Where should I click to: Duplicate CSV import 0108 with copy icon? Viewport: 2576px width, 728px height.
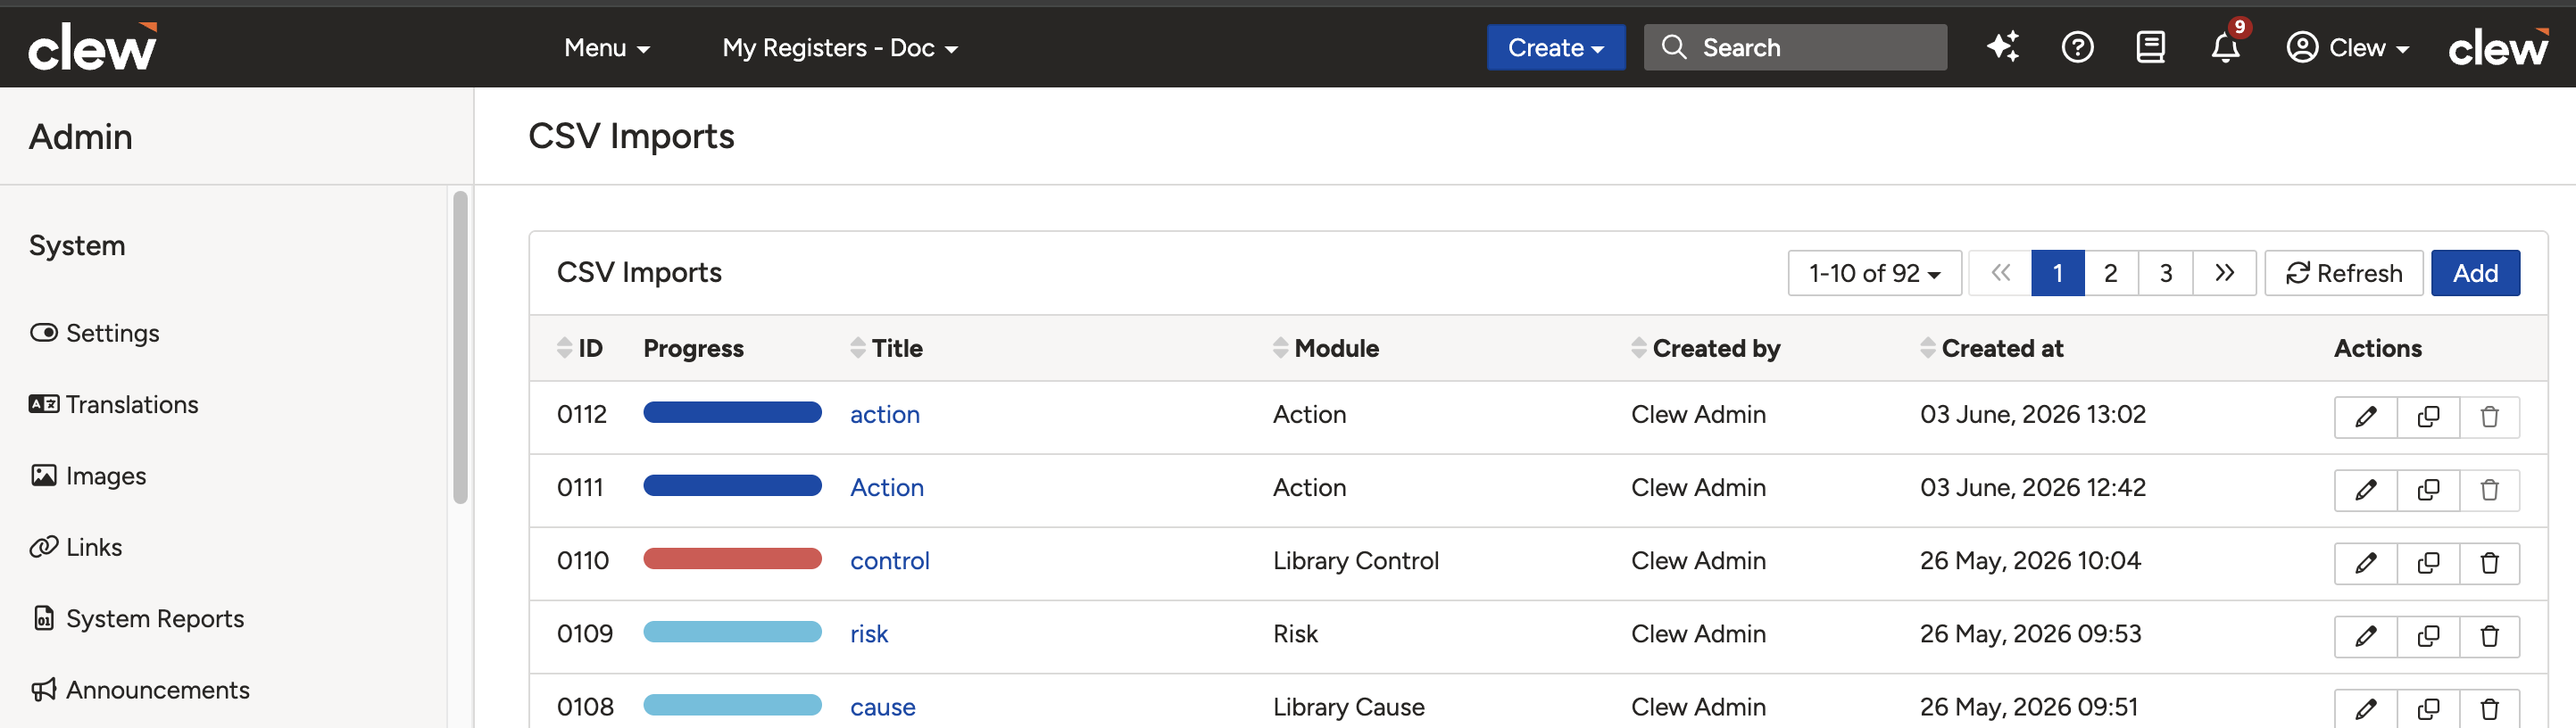[2428, 709]
